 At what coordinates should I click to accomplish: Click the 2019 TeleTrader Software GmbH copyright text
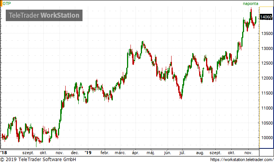(x=38, y=160)
